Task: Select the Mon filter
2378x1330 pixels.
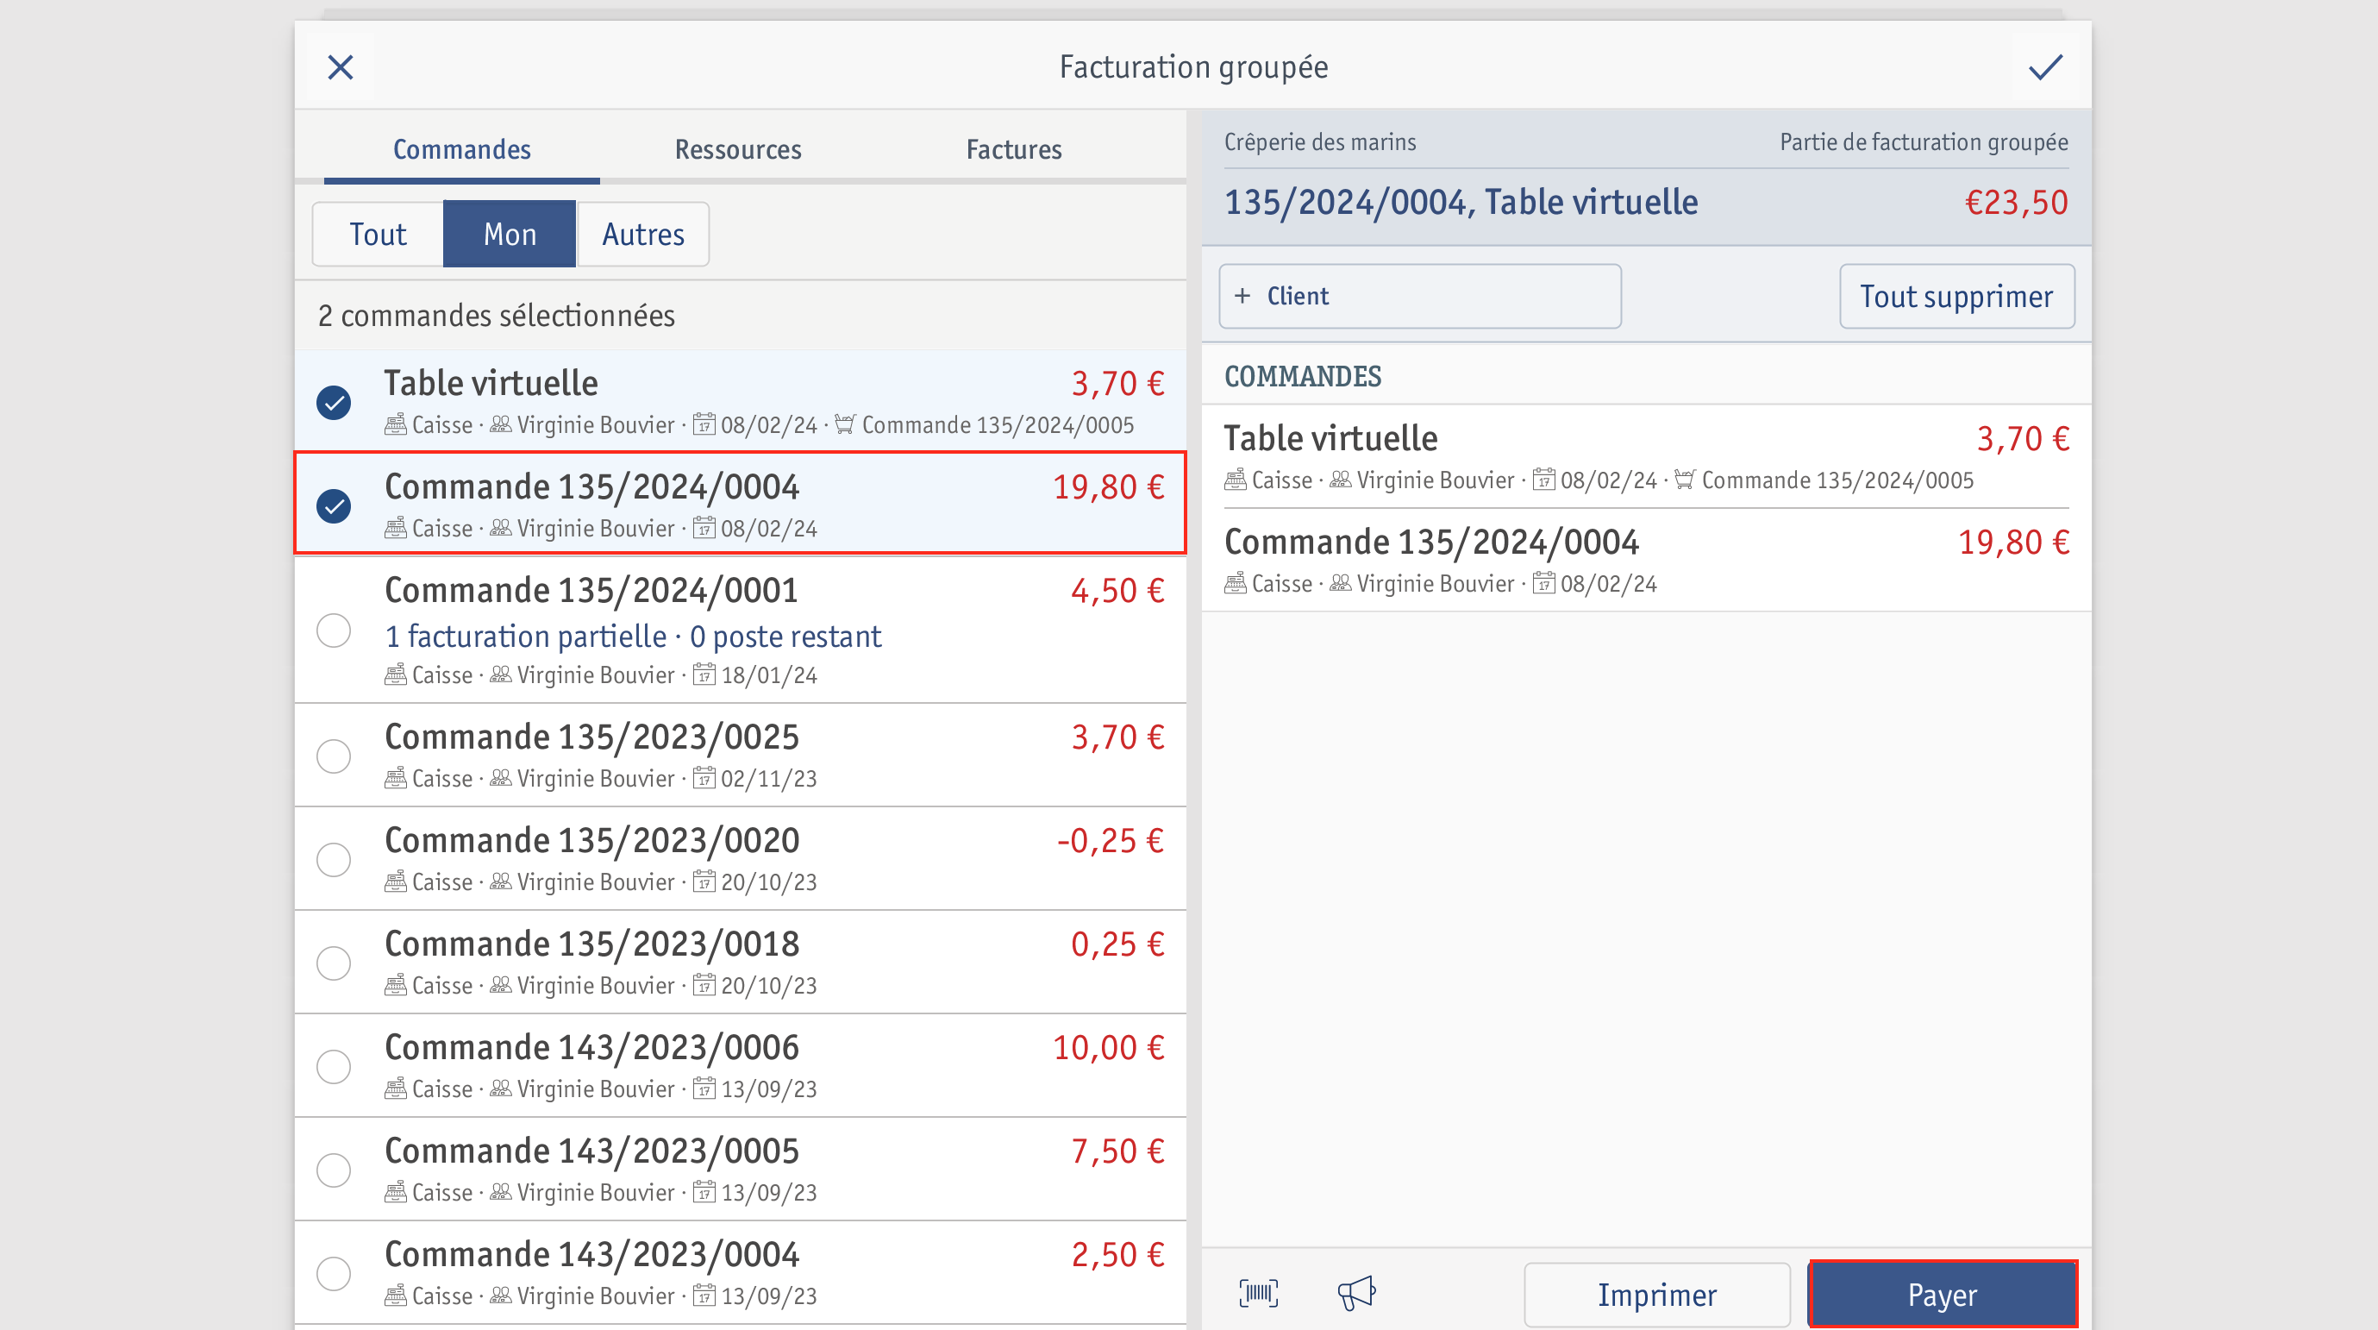Action: point(510,235)
